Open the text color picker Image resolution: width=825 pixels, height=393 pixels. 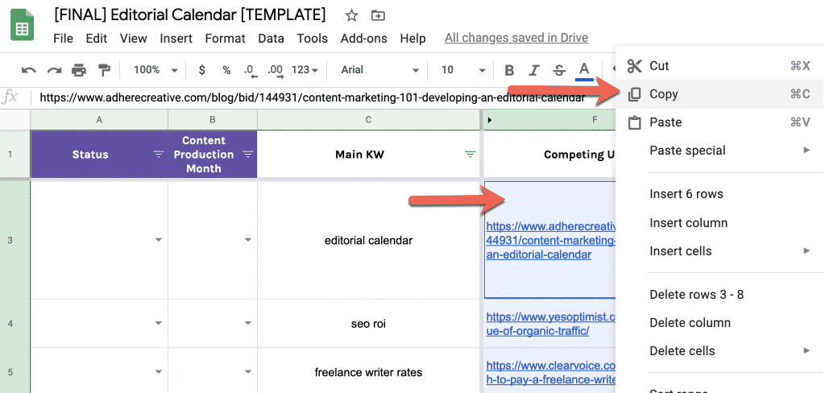(584, 71)
